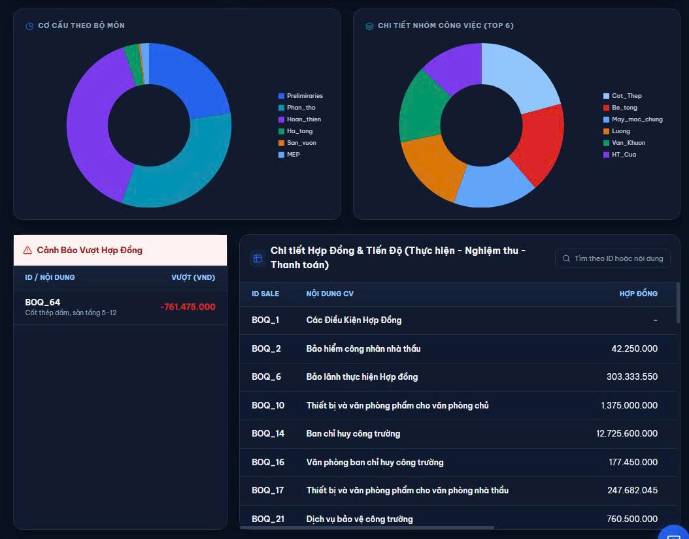Select the orange Luong donut segment
Screen dimensions: 689x539
point(433,166)
